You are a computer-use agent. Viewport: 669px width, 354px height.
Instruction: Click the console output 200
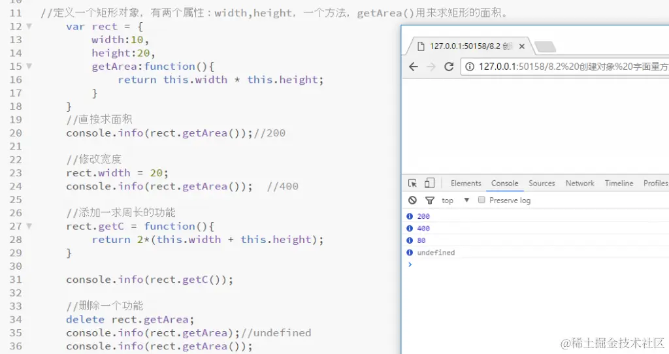(x=423, y=216)
